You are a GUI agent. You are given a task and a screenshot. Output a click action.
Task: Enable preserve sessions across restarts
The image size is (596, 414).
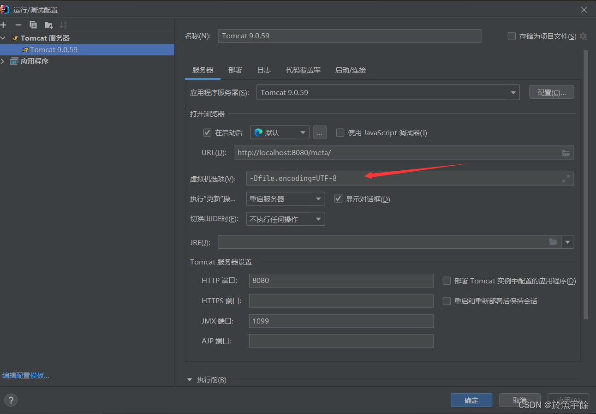point(447,301)
